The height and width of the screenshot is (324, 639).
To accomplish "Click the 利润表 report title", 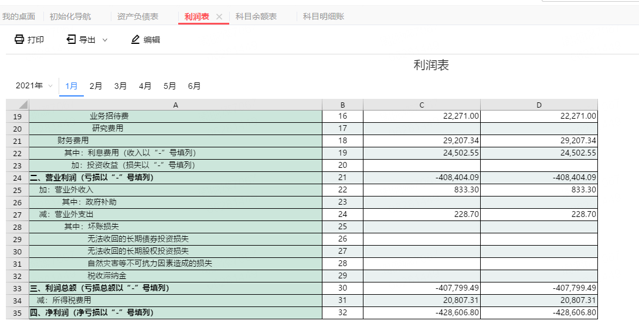I will [431, 65].
